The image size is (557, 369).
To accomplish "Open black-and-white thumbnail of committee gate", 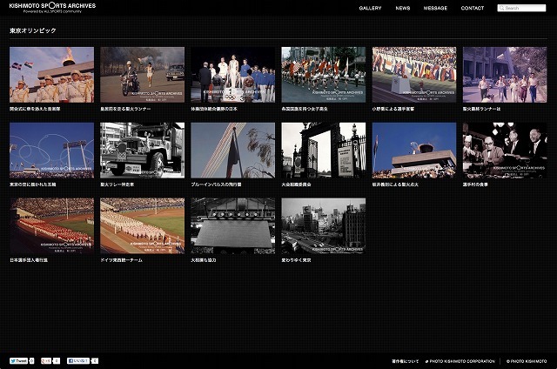I will [323, 151].
